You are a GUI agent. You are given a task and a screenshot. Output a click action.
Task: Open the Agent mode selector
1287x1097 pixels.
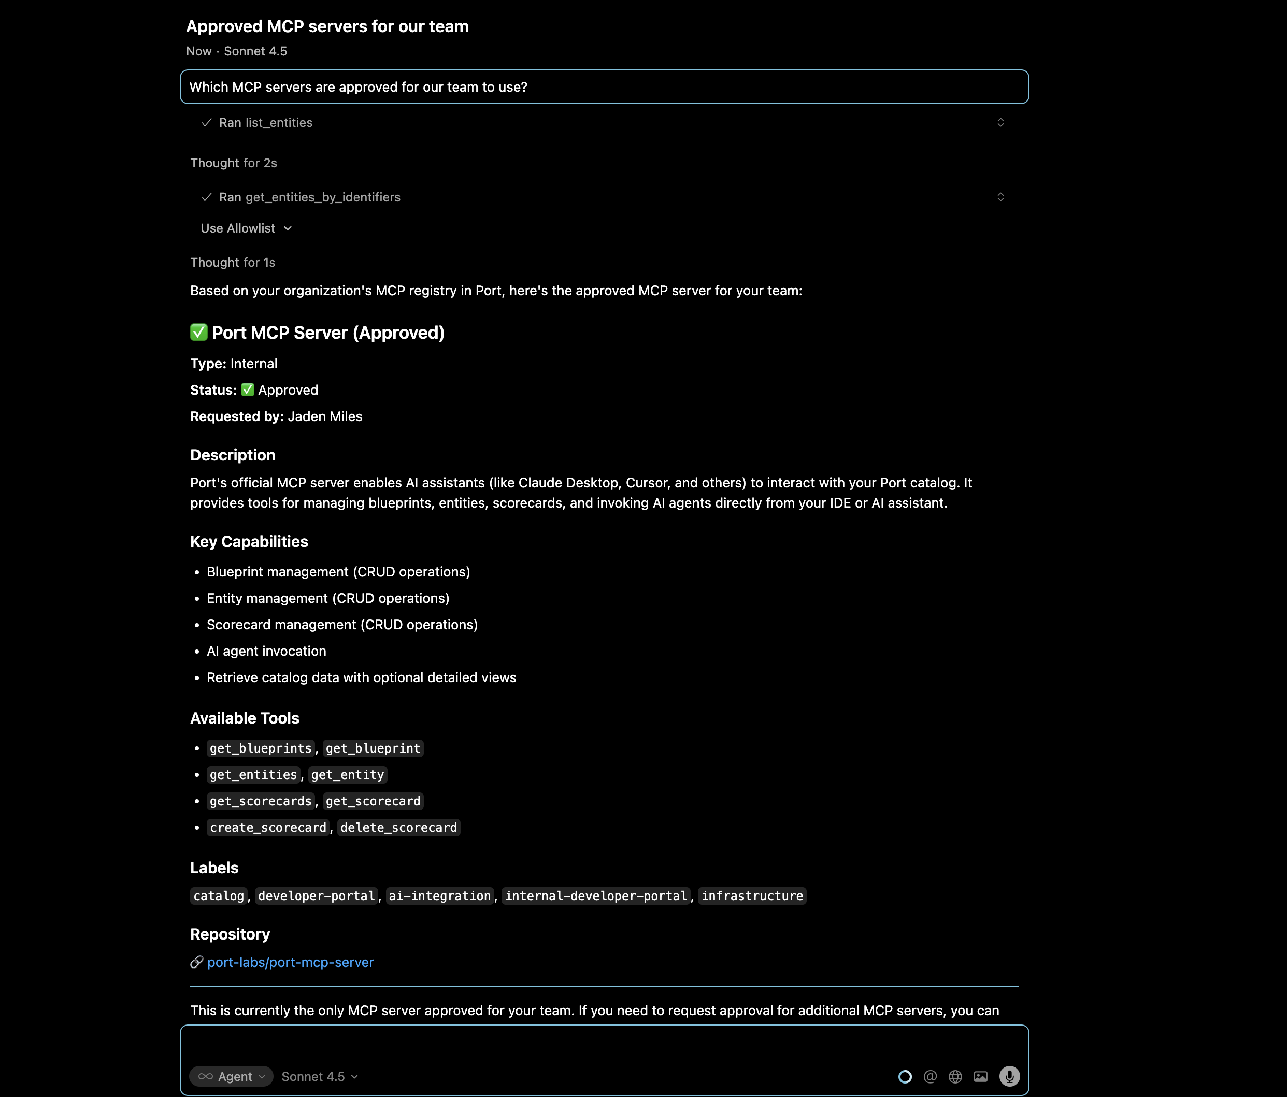(231, 1076)
